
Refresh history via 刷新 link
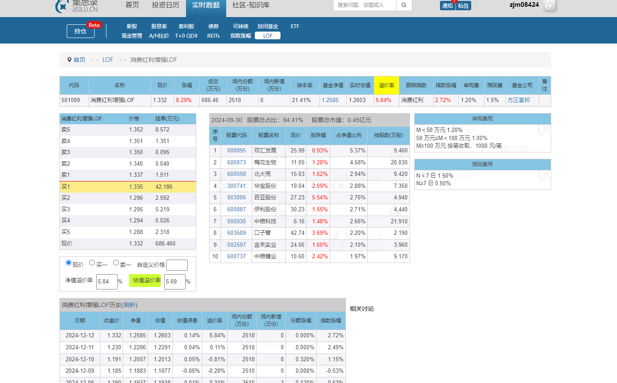pyautogui.click(x=129, y=305)
